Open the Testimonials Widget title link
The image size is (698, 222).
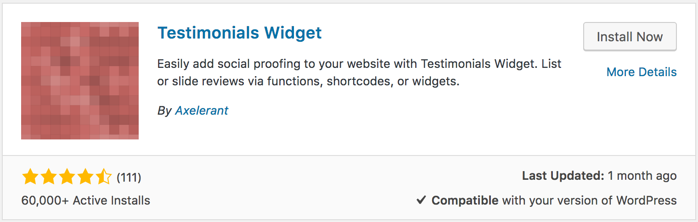pos(239,33)
